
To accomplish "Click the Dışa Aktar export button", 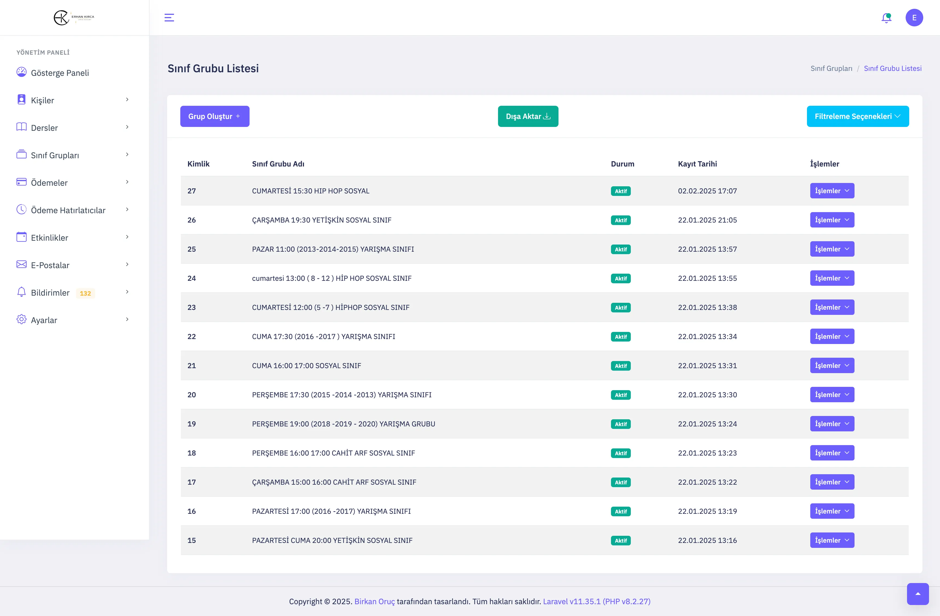I will click(528, 116).
